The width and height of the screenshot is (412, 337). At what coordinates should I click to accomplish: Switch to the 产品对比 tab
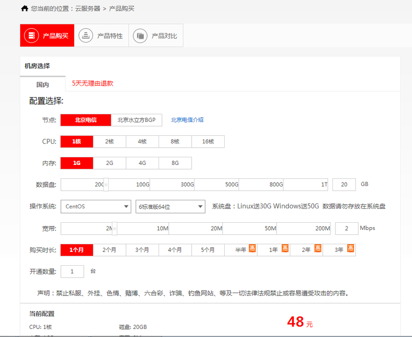(156, 35)
